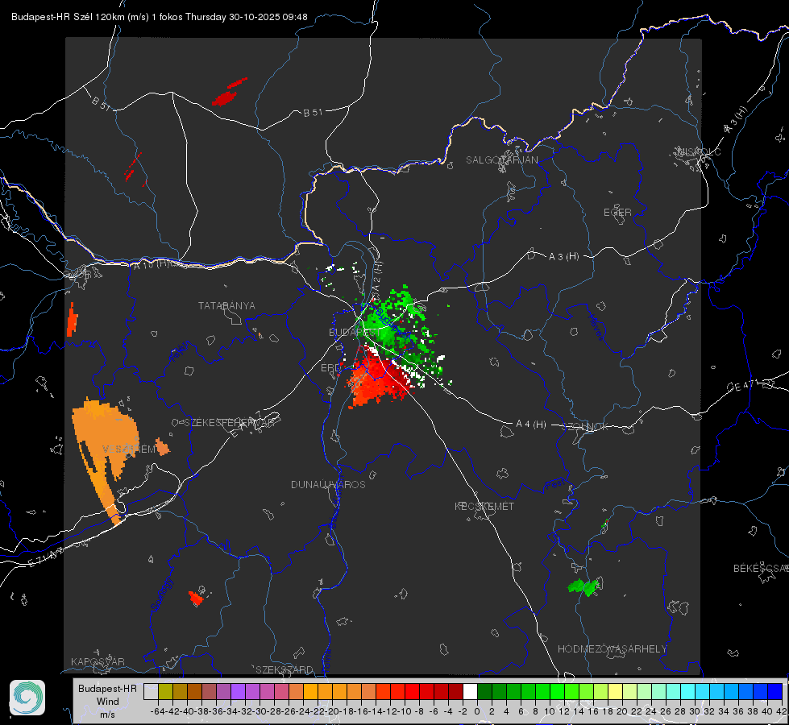
Task: Click the BÉKÉSCSABA city label
Action: pos(761,569)
